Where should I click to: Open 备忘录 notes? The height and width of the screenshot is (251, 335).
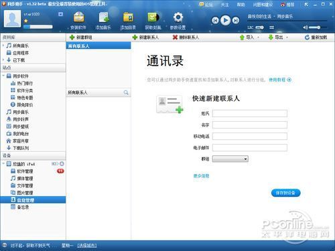[x=20, y=207]
